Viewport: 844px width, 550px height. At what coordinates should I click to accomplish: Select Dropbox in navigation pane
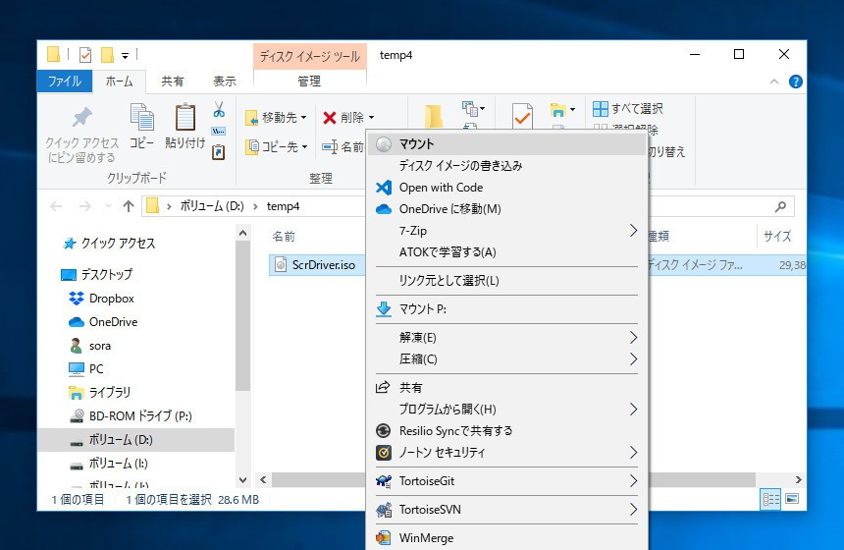click(112, 299)
